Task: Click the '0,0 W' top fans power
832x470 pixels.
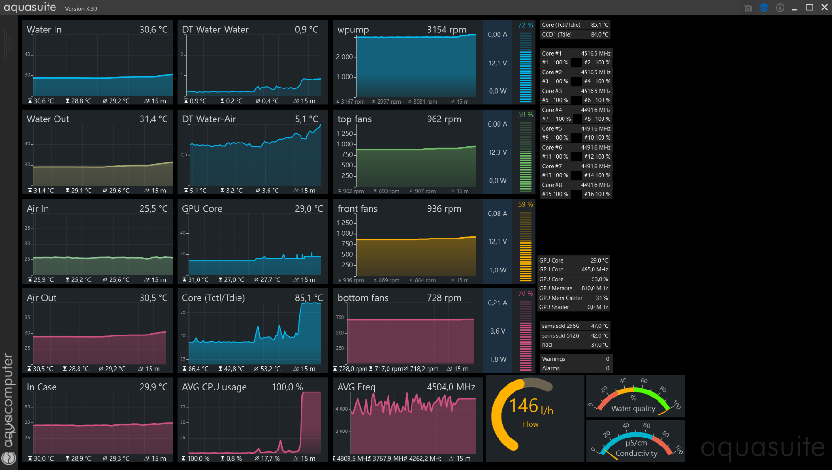Action: (x=497, y=181)
